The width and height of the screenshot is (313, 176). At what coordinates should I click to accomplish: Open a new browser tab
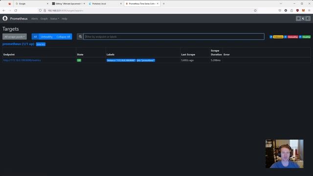pyautogui.click(x=164, y=3)
